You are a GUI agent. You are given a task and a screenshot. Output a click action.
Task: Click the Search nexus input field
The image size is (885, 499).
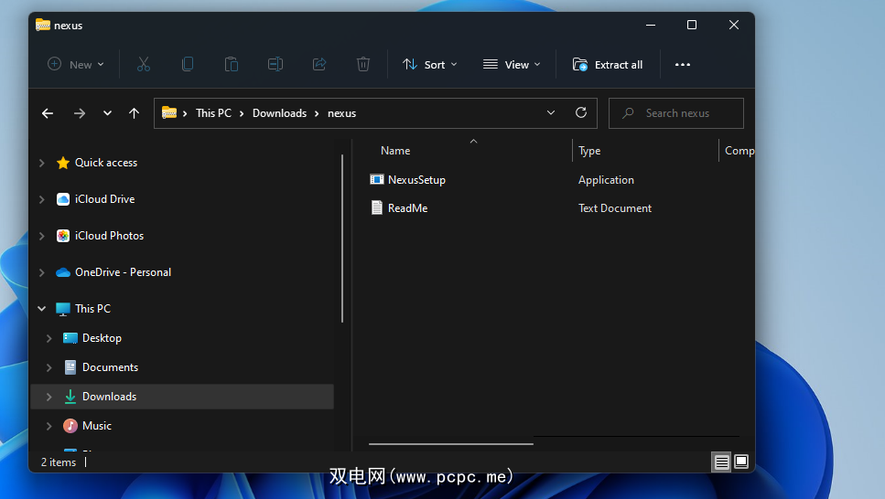[x=686, y=113]
